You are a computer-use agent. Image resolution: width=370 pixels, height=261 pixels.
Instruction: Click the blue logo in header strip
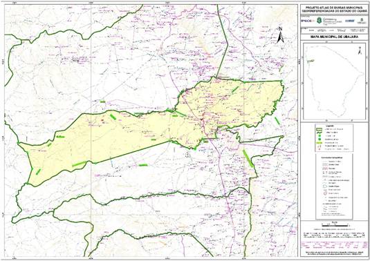350,21
